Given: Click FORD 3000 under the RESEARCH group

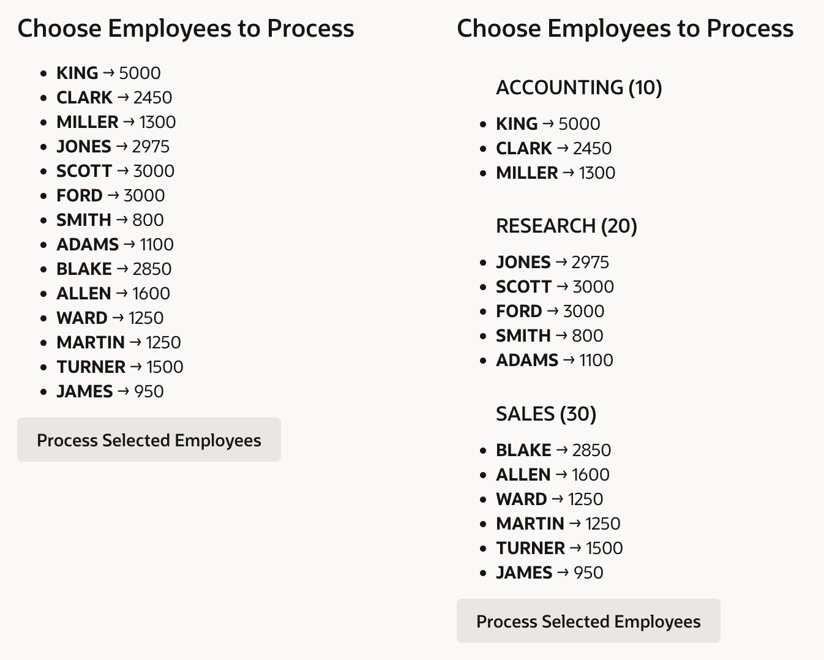Looking at the screenshot, I should click(550, 311).
